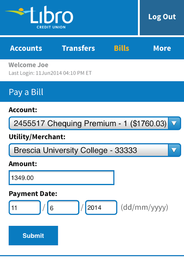This screenshot has height=264, width=184.
Task: Click the payment year field
Action: (101, 208)
